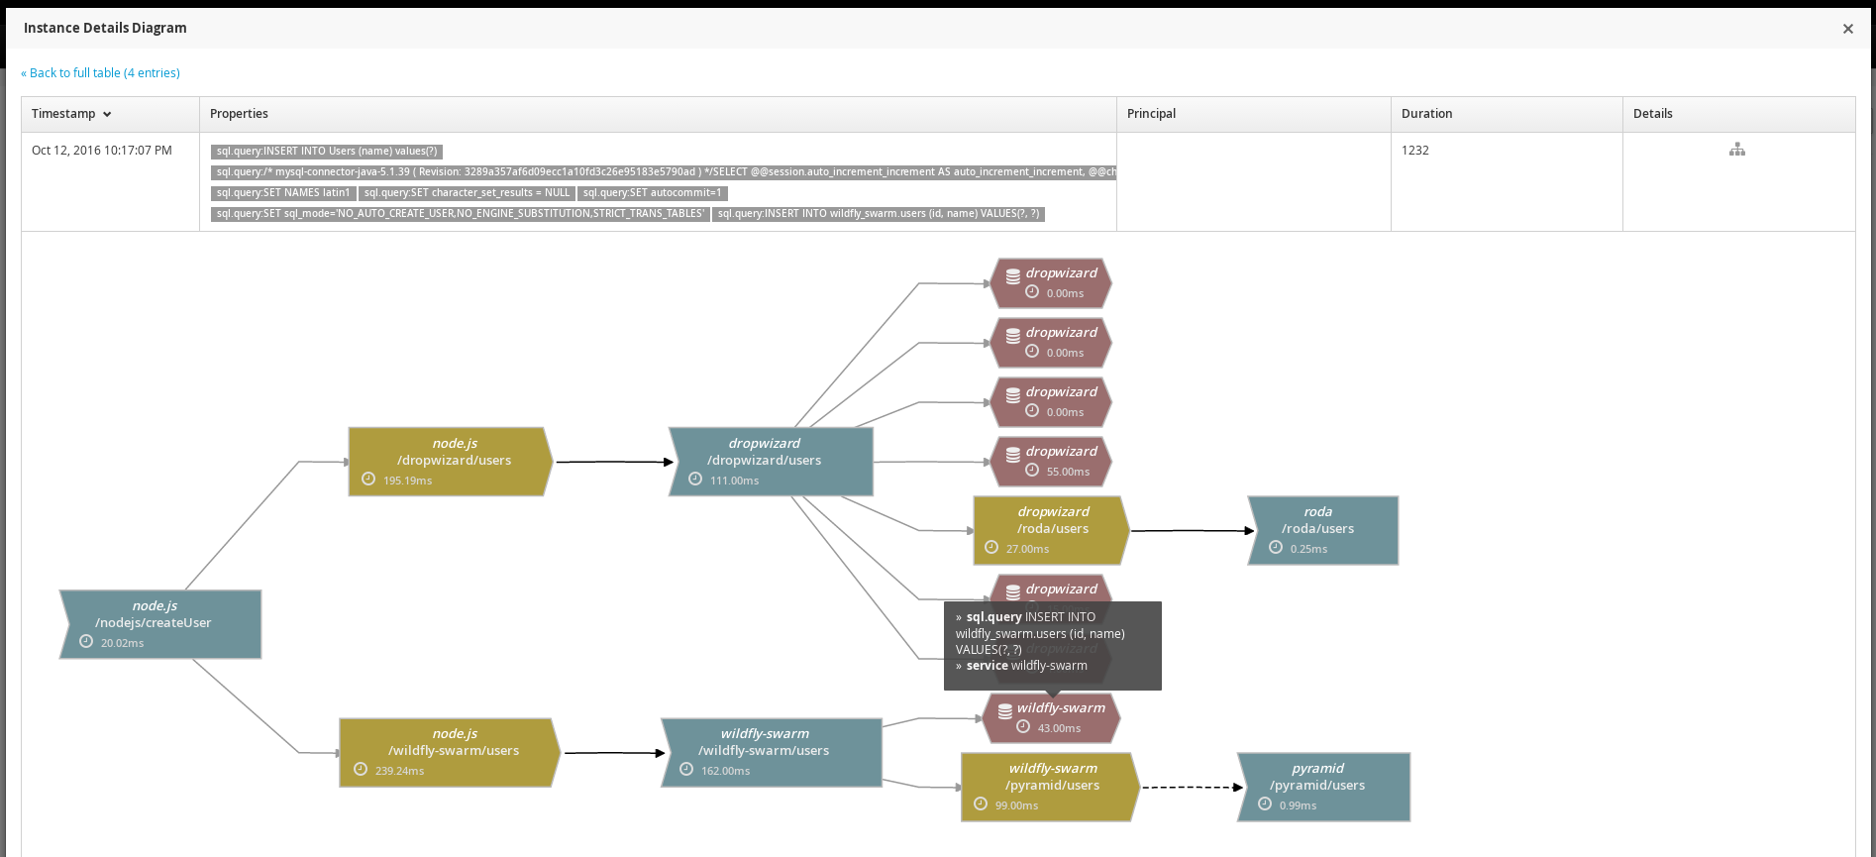The width and height of the screenshot is (1876, 857).
Task: Select pyramid /pyramid/users node
Action: [x=1324, y=788]
